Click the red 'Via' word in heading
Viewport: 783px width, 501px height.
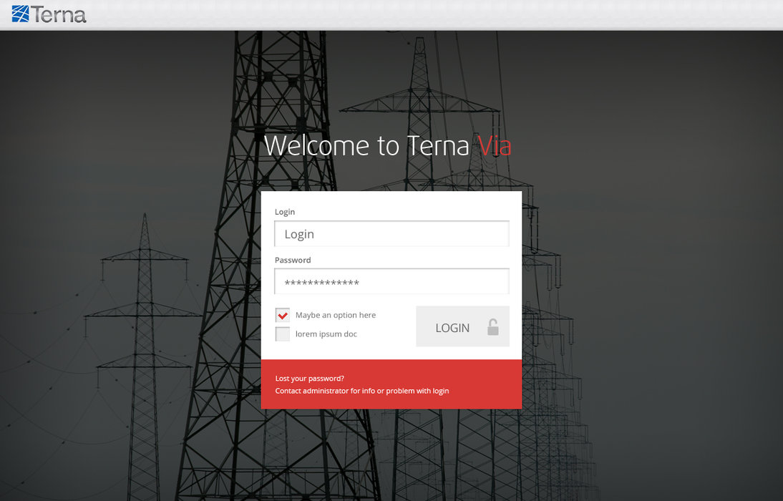pos(495,146)
